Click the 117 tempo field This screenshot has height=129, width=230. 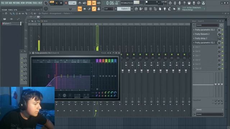[x=72, y=3]
